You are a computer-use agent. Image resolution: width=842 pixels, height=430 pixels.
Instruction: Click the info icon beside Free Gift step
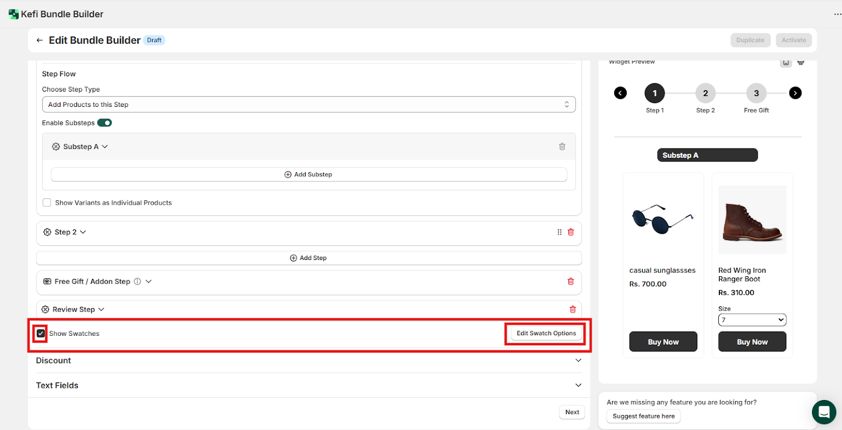137,282
